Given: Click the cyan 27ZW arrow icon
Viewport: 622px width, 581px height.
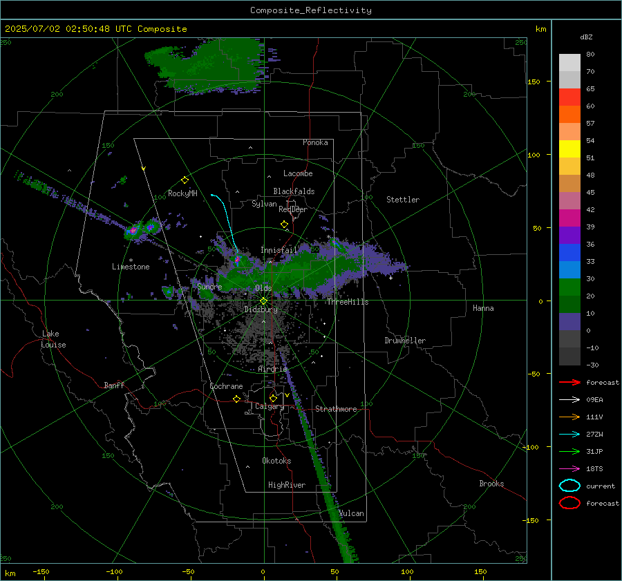Looking at the screenshot, I should point(569,435).
